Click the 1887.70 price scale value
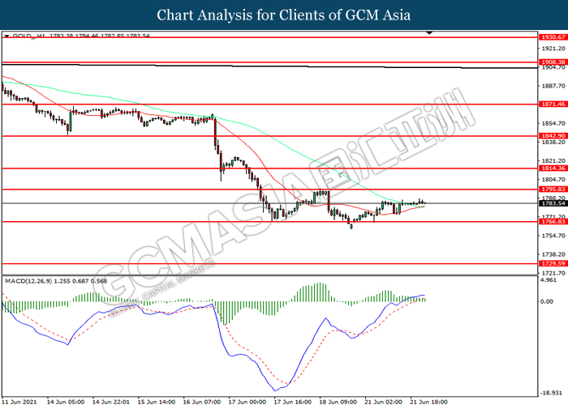The image size is (568, 405). [553, 86]
